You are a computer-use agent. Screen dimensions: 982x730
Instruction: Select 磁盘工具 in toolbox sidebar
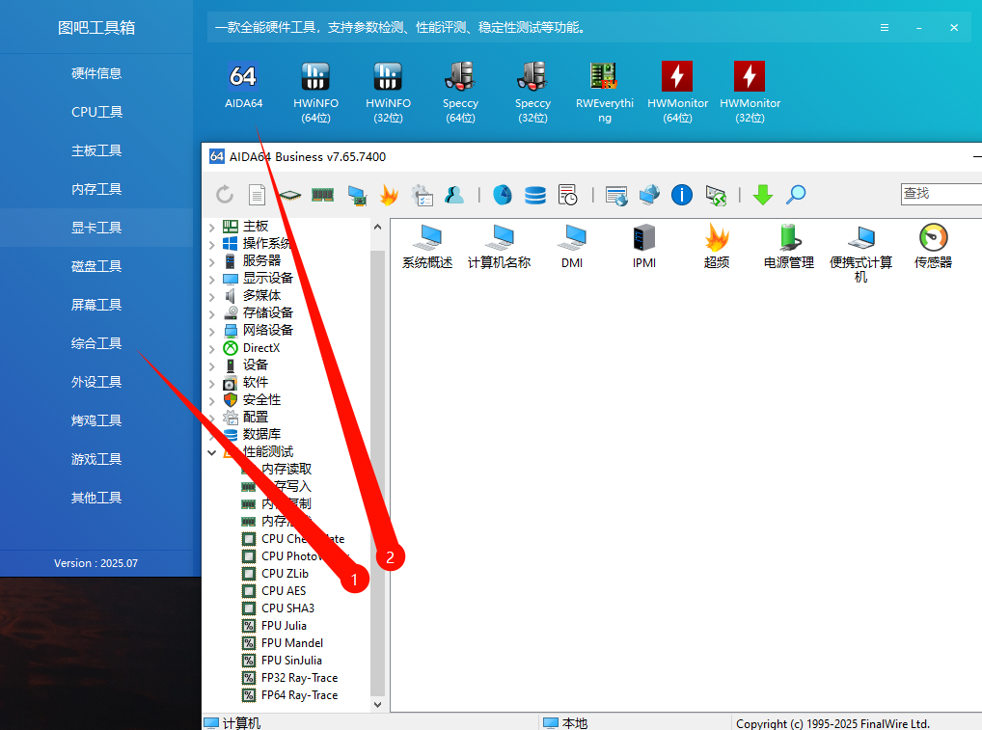pos(96,266)
